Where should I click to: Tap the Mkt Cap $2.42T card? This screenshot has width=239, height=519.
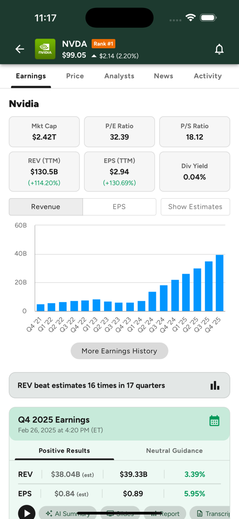pos(44,132)
